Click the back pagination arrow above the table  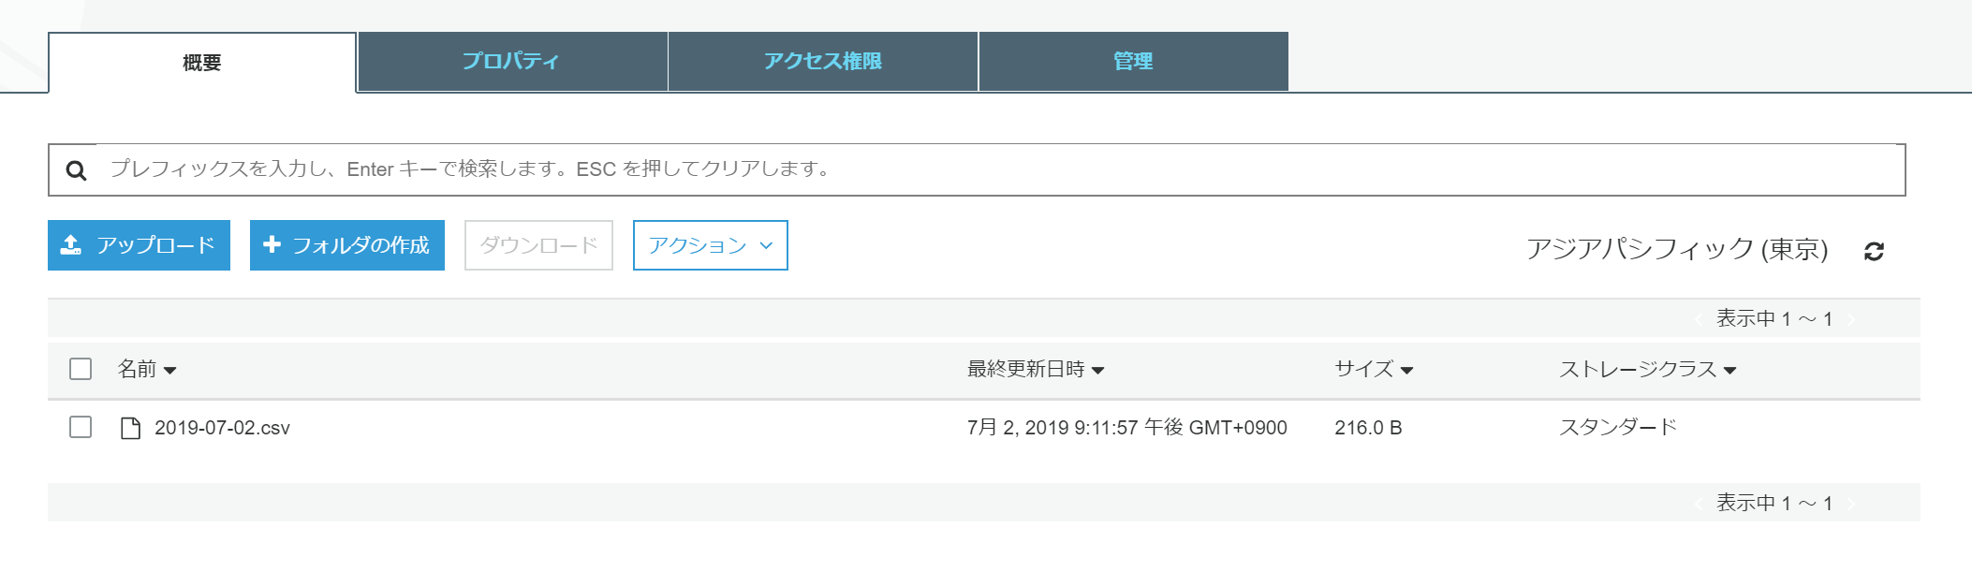pos(1698,317)
